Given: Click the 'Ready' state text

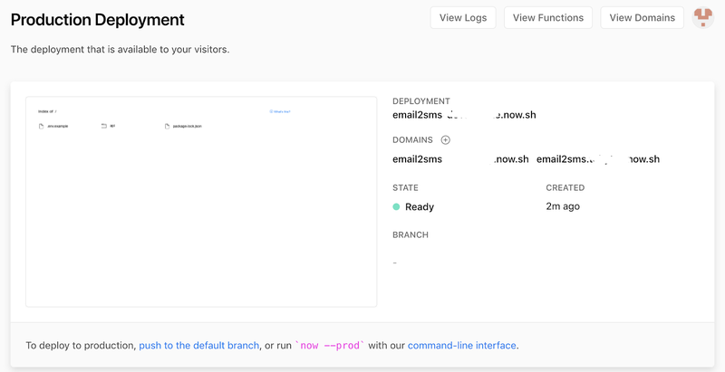Looking at the screenshot, I should pyautogui.click(x=420, y=206).
